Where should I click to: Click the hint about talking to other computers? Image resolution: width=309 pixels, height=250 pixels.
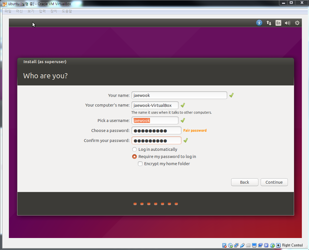[171, 113]
